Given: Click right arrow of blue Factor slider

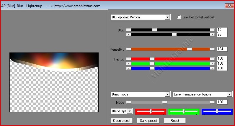Looking at the screenshot, I should tap(212, 68).
